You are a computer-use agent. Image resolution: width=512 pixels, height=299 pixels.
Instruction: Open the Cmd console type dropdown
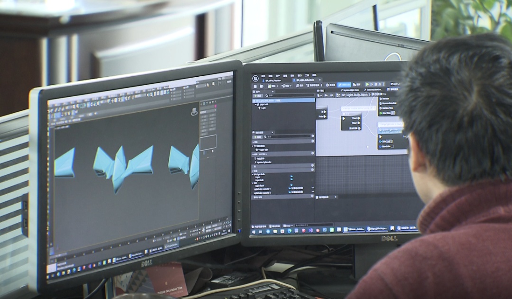pyautogui.click(x=288, y=226)
